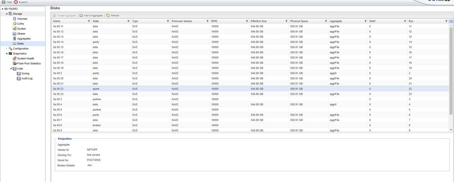
Task: Open the Name column filter
Action: click(89, 21)
